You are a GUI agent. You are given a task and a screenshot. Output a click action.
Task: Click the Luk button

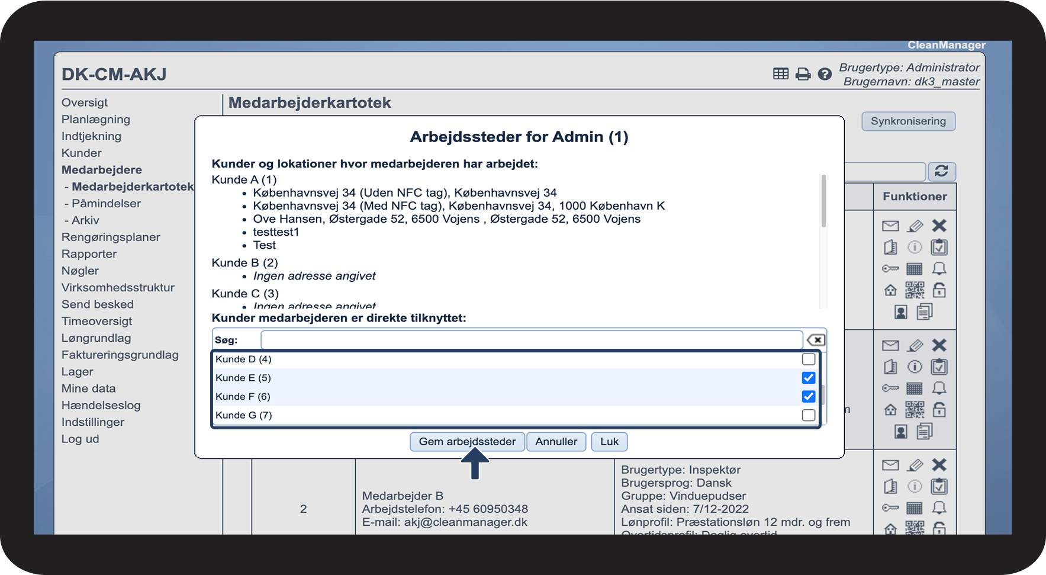(609, 442)
